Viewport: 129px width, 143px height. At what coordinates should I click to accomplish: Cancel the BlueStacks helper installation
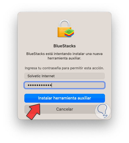tap(64, 109)
